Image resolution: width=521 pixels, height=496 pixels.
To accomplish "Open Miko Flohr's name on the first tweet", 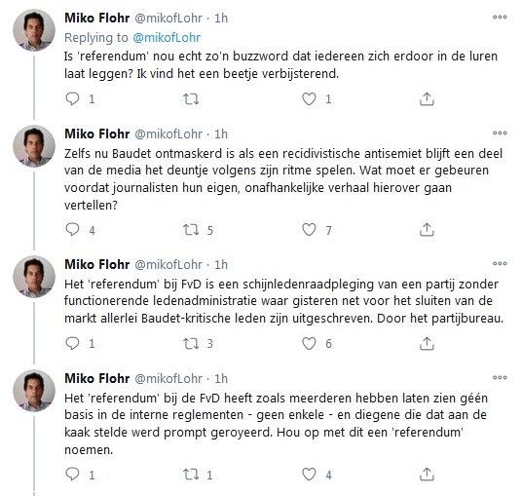I will 97,18.
